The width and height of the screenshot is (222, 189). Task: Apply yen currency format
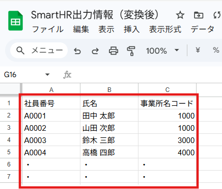198,50
